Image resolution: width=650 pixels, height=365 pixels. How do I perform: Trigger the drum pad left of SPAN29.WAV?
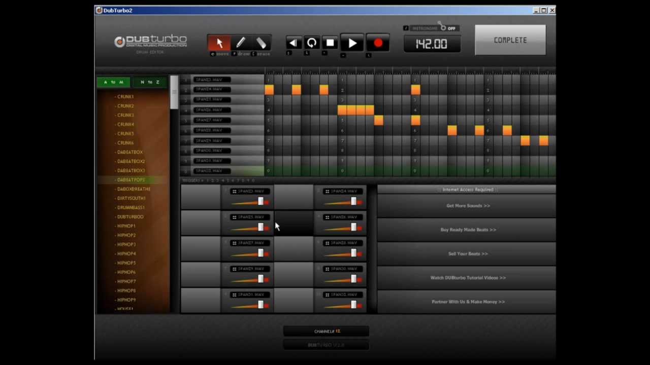[x=201, y=275]
